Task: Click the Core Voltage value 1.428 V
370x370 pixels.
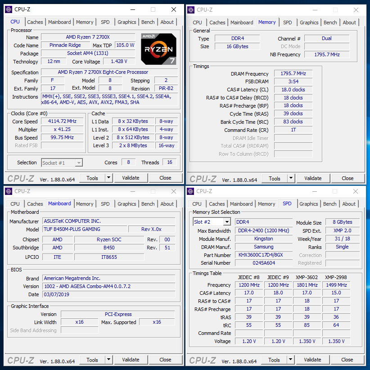Action: 119,61
